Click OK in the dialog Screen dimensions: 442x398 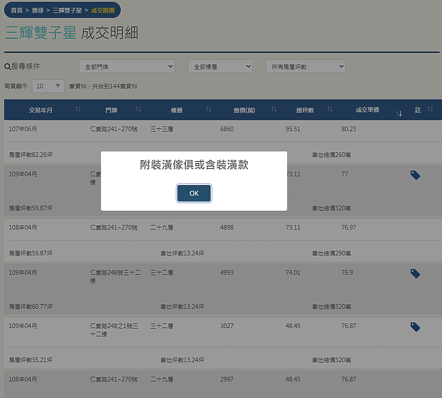click(194, 193)
